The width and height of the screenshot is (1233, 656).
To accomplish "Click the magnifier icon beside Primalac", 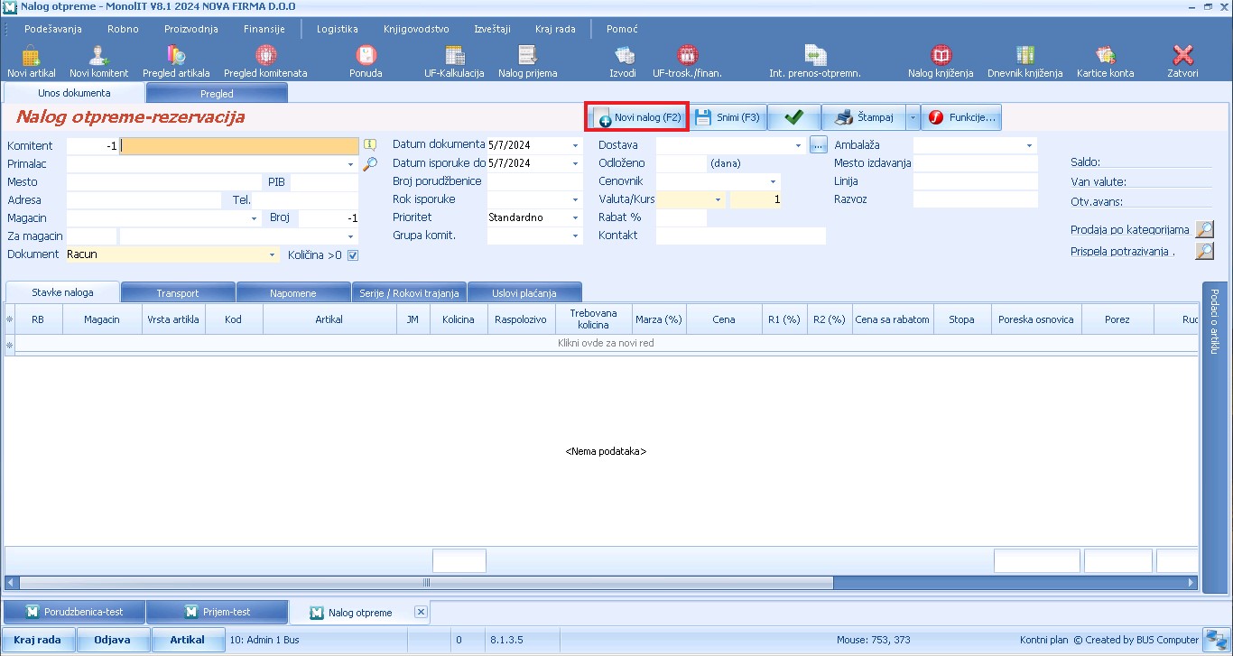I will click(x=369, y=164).
